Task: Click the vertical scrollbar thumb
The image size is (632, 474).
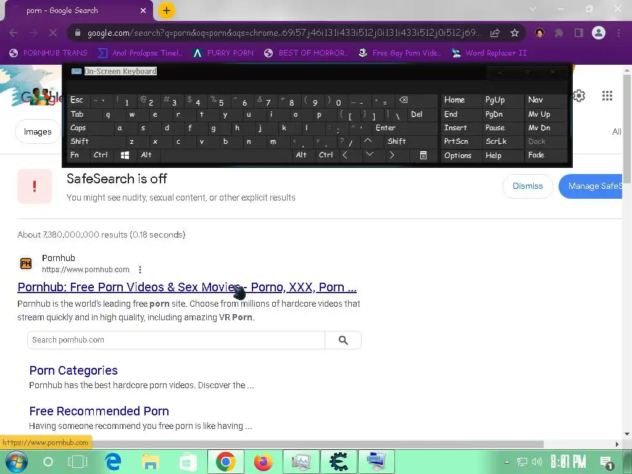Action: [627, 130]
